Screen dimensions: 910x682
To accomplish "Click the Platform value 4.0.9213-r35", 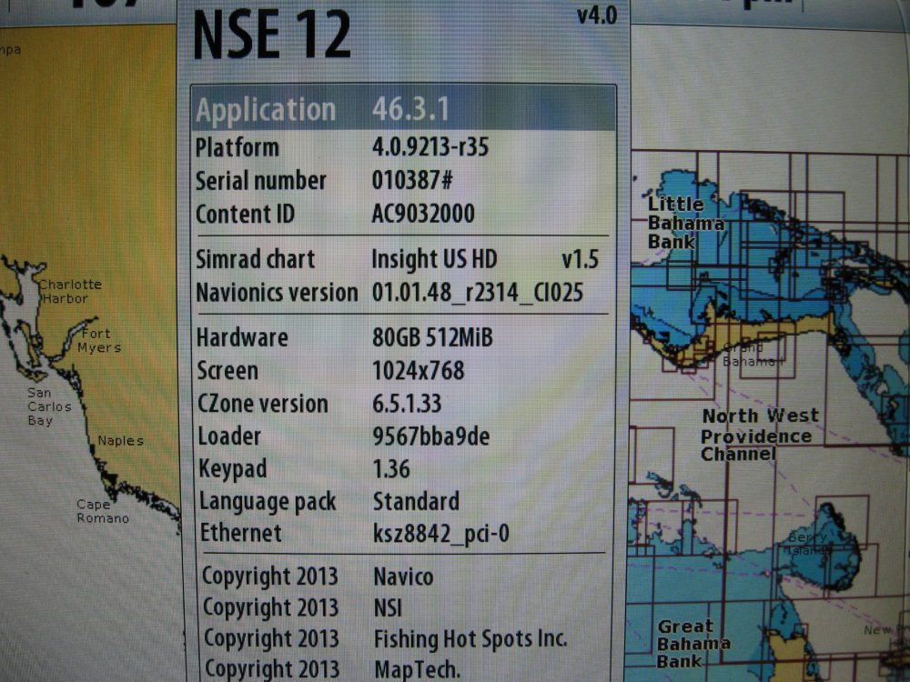I will (430, 147).
